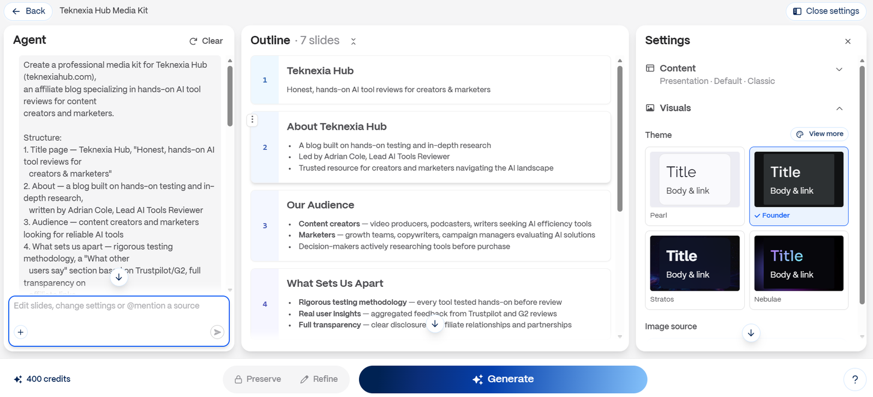
Task: Click the agent prompt input field
Action: click(x=119, y=306)
